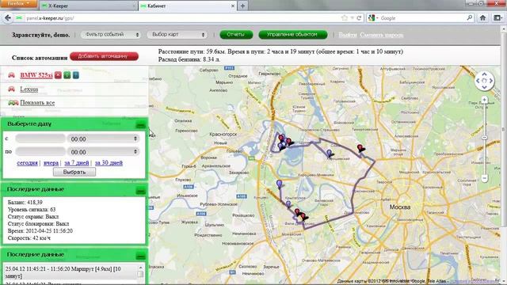The width and height of the screenshot is (507, 285).
Task: Click the Сменить пароль link
Action: [x=382, y=35]
